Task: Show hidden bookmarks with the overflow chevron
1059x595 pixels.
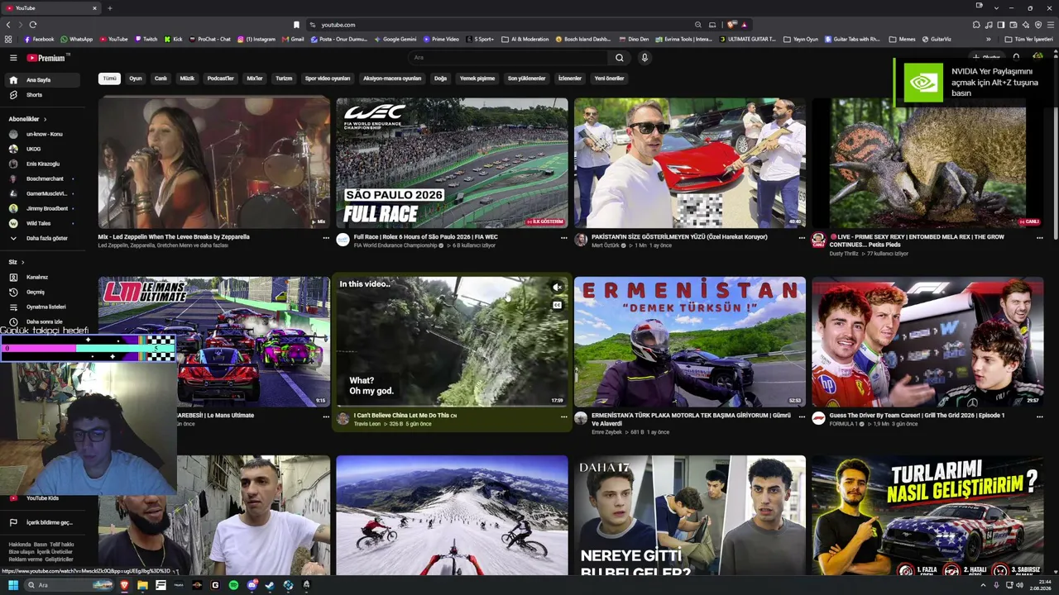Action: click(x=988, y=39)
